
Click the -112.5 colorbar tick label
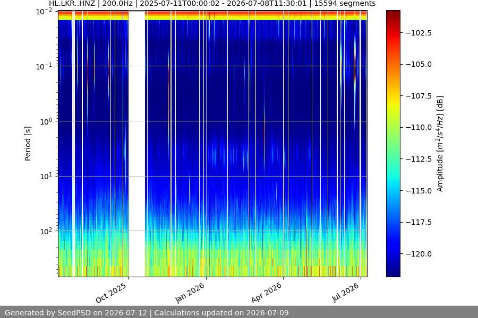click(419, 159)
